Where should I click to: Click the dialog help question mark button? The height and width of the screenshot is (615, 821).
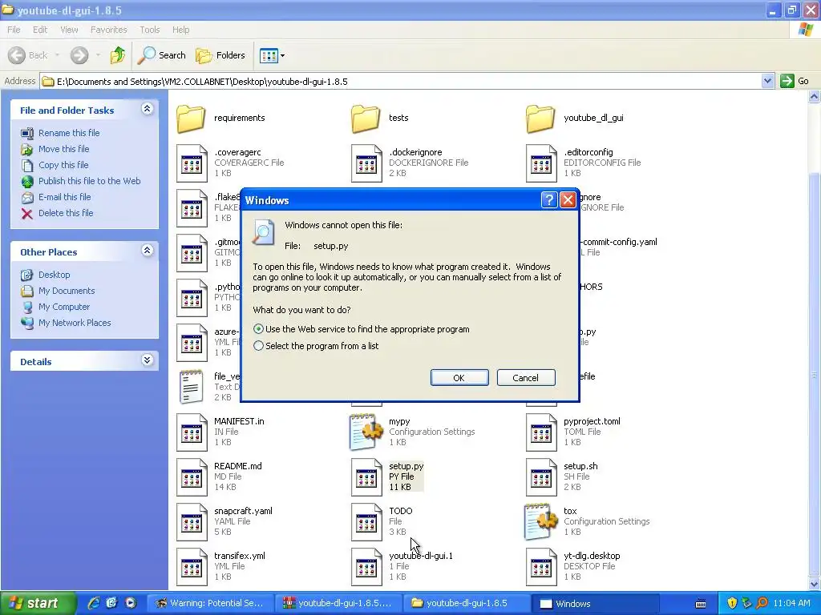click(548, 199)
